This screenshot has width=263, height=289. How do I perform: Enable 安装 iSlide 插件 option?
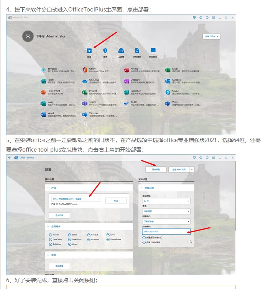click(144, 242)
